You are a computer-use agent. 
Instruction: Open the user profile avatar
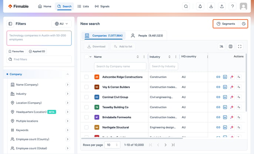(x=243, y=6)
